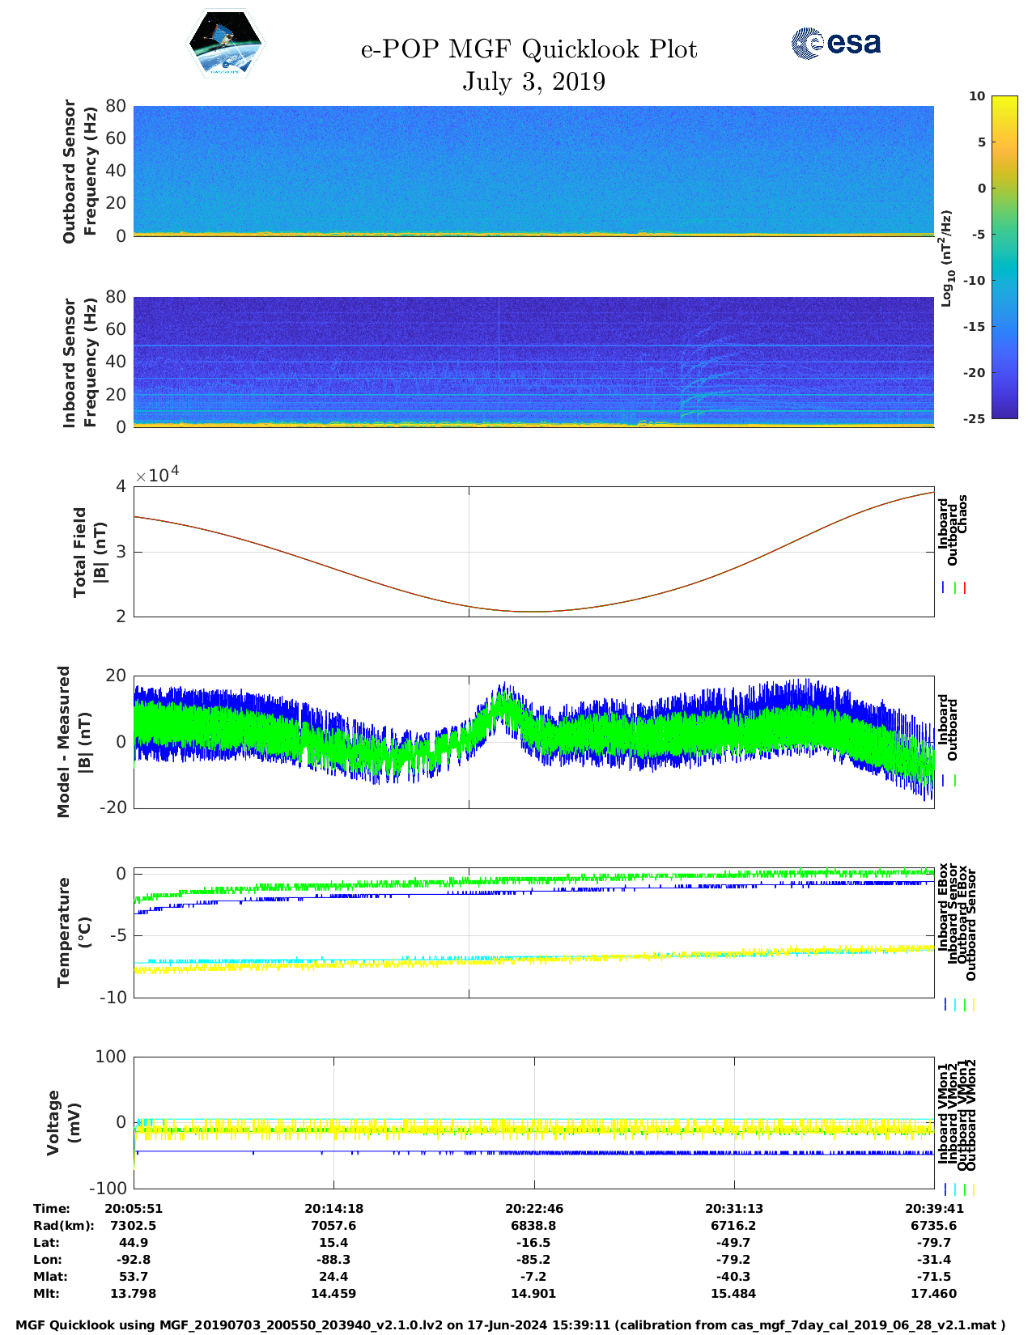Click the e-POP MGF Quicklook Plot title
The width and height of the screenshot is (1032, 1335).
click(529, 49)
